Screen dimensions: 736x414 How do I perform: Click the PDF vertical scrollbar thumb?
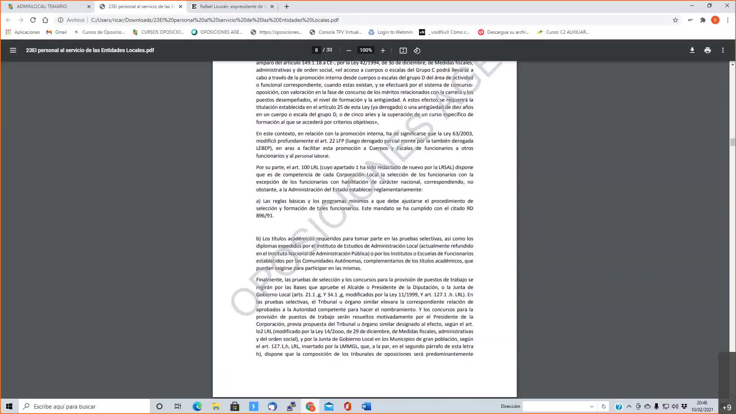(733, 142)
